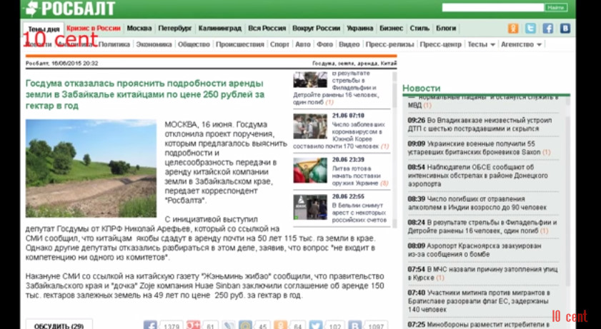Screen dimensions: 601x329
Task: Select Пресс-релизы in the submenu
Action: coord(389,44)
